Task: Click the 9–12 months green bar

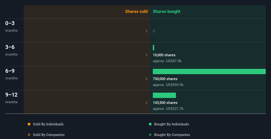Action: [x=164, y=95]
